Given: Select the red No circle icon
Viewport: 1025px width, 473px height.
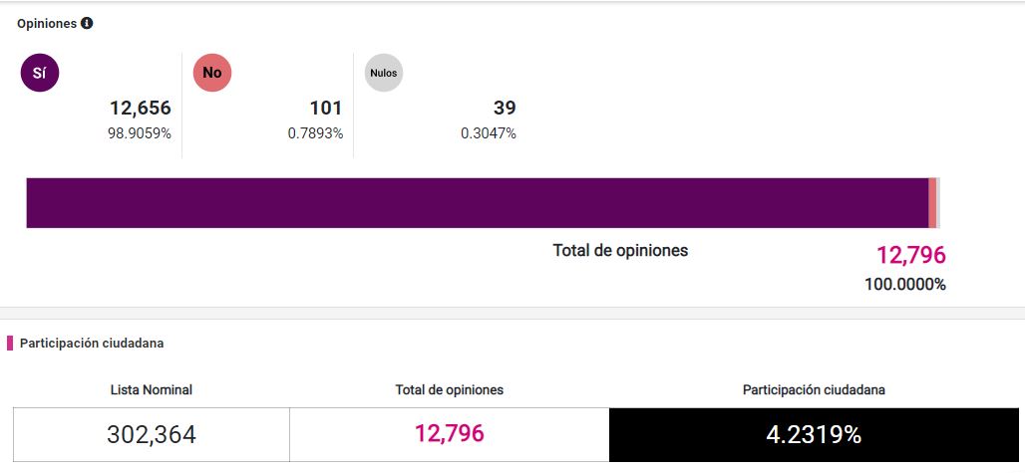Looking at the screenshot, I should (x=212, y=73).
